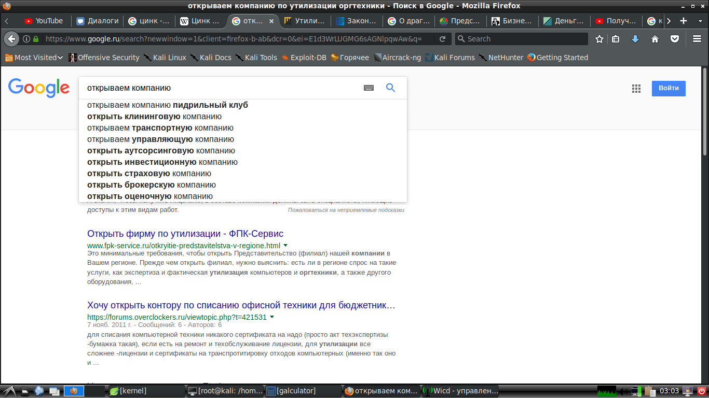Click the blue search magnifier icon
Viewport: 709px width, 398px height.
tap(390, 88)
